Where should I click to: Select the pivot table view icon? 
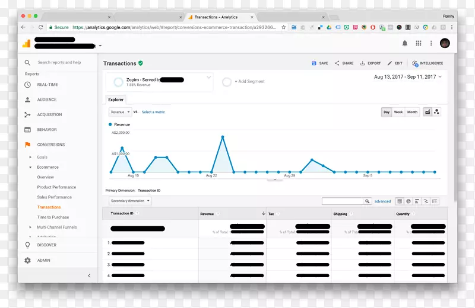[x=435, y=201]
